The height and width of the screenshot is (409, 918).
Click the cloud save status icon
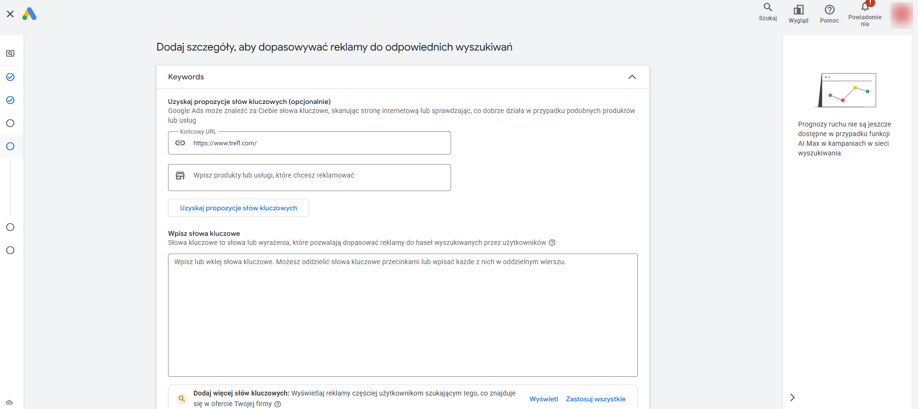coord(9,402)
